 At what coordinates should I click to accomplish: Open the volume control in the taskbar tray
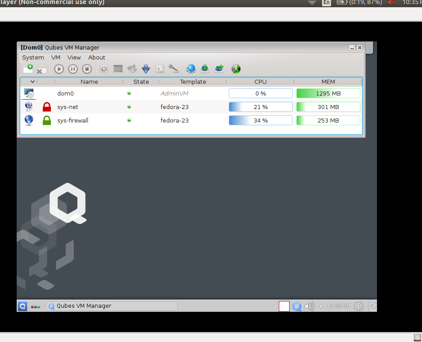coord(309,306)
